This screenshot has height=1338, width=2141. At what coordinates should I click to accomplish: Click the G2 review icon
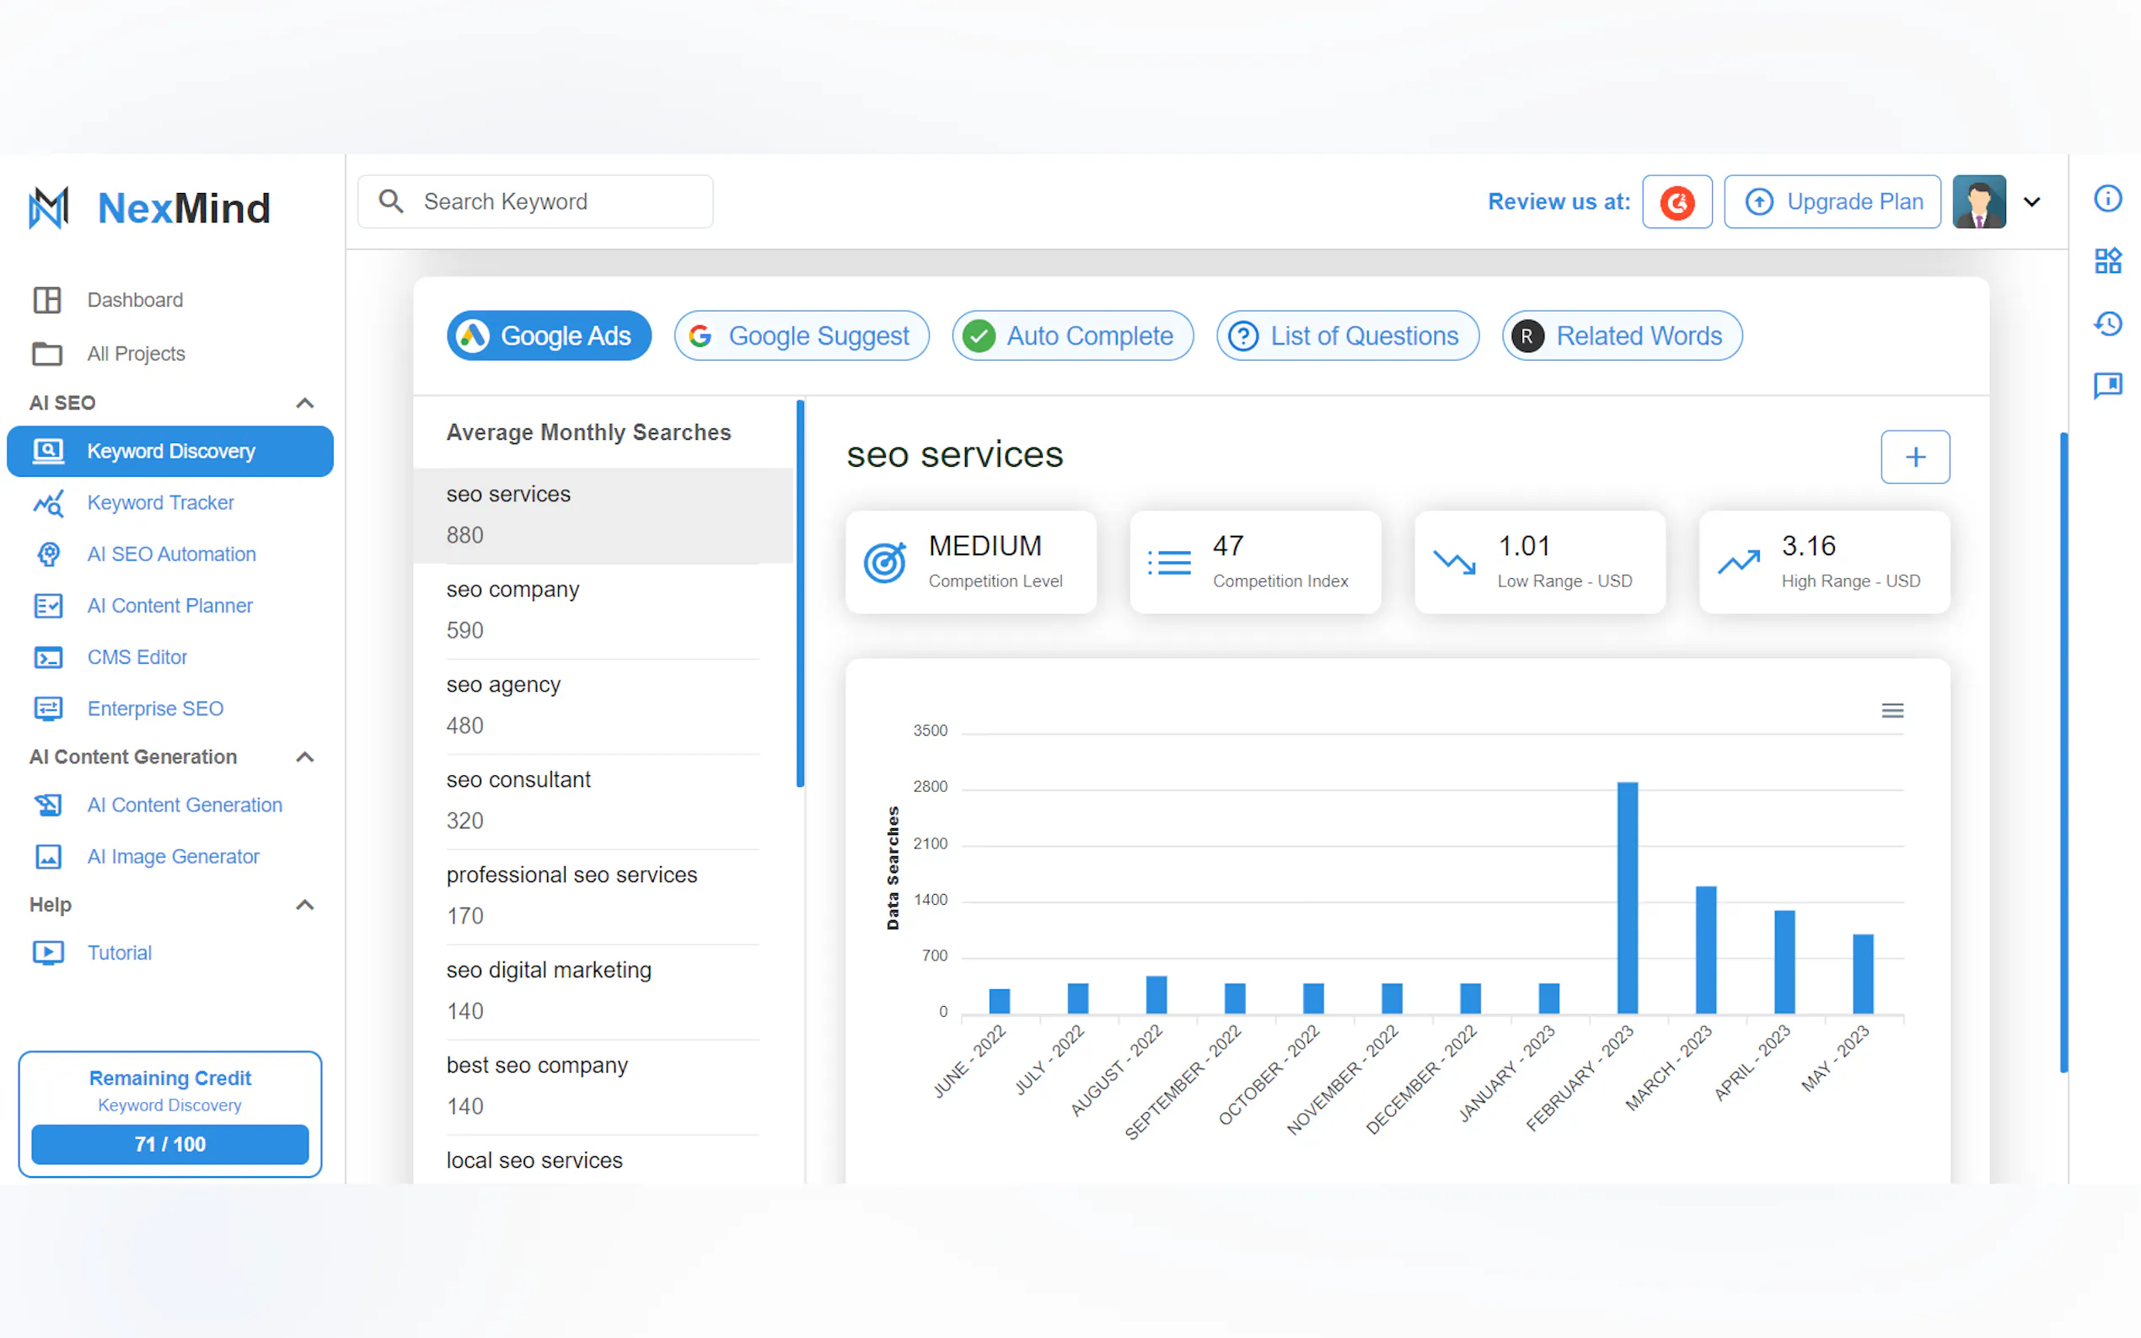pos(1677,201)
